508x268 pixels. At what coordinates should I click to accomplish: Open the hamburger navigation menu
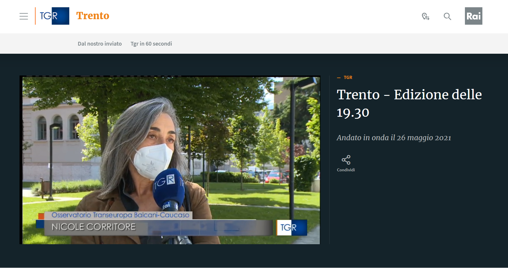[x=24, y=16]
